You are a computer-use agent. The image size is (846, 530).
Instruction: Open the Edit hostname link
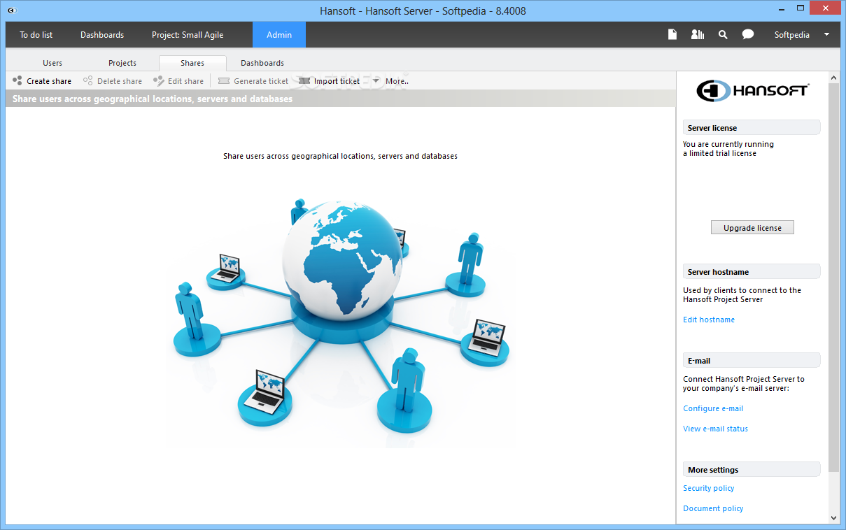click(709, 320)
